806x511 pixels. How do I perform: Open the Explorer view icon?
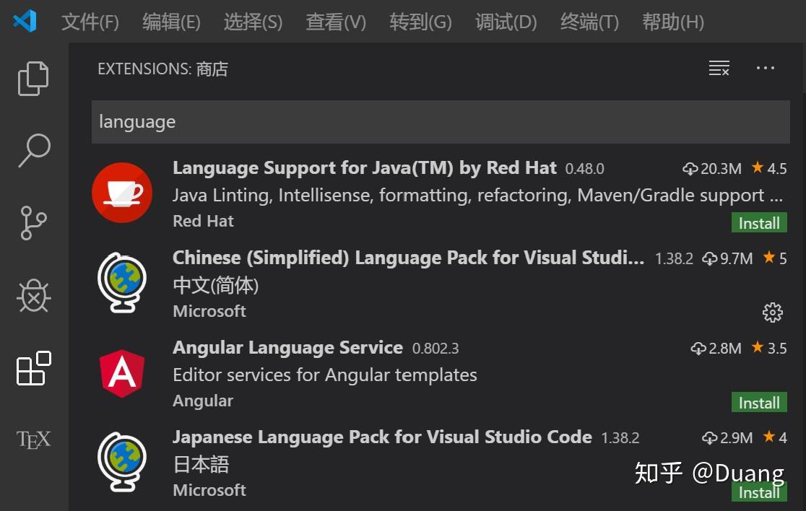point(32,77)
